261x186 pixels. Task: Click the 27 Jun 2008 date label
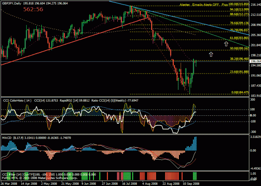pos(110,183)
